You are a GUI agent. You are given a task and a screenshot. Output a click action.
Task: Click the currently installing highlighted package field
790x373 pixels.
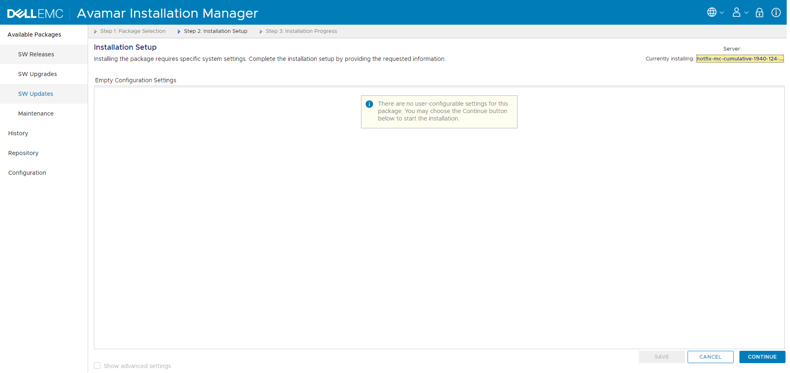[x=739, y=58]
